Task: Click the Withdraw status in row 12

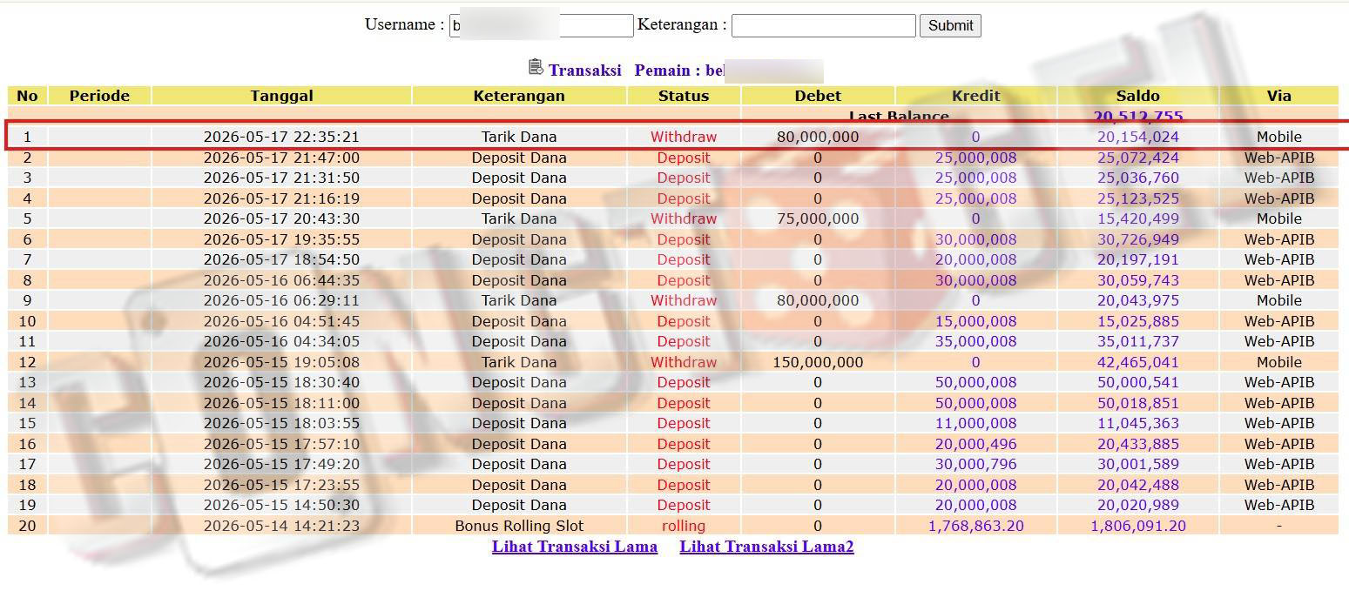Action: pos(684,362)
